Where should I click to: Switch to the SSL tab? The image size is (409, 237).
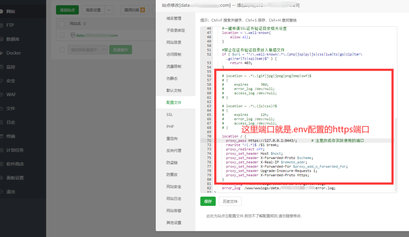tap(170, 115)
